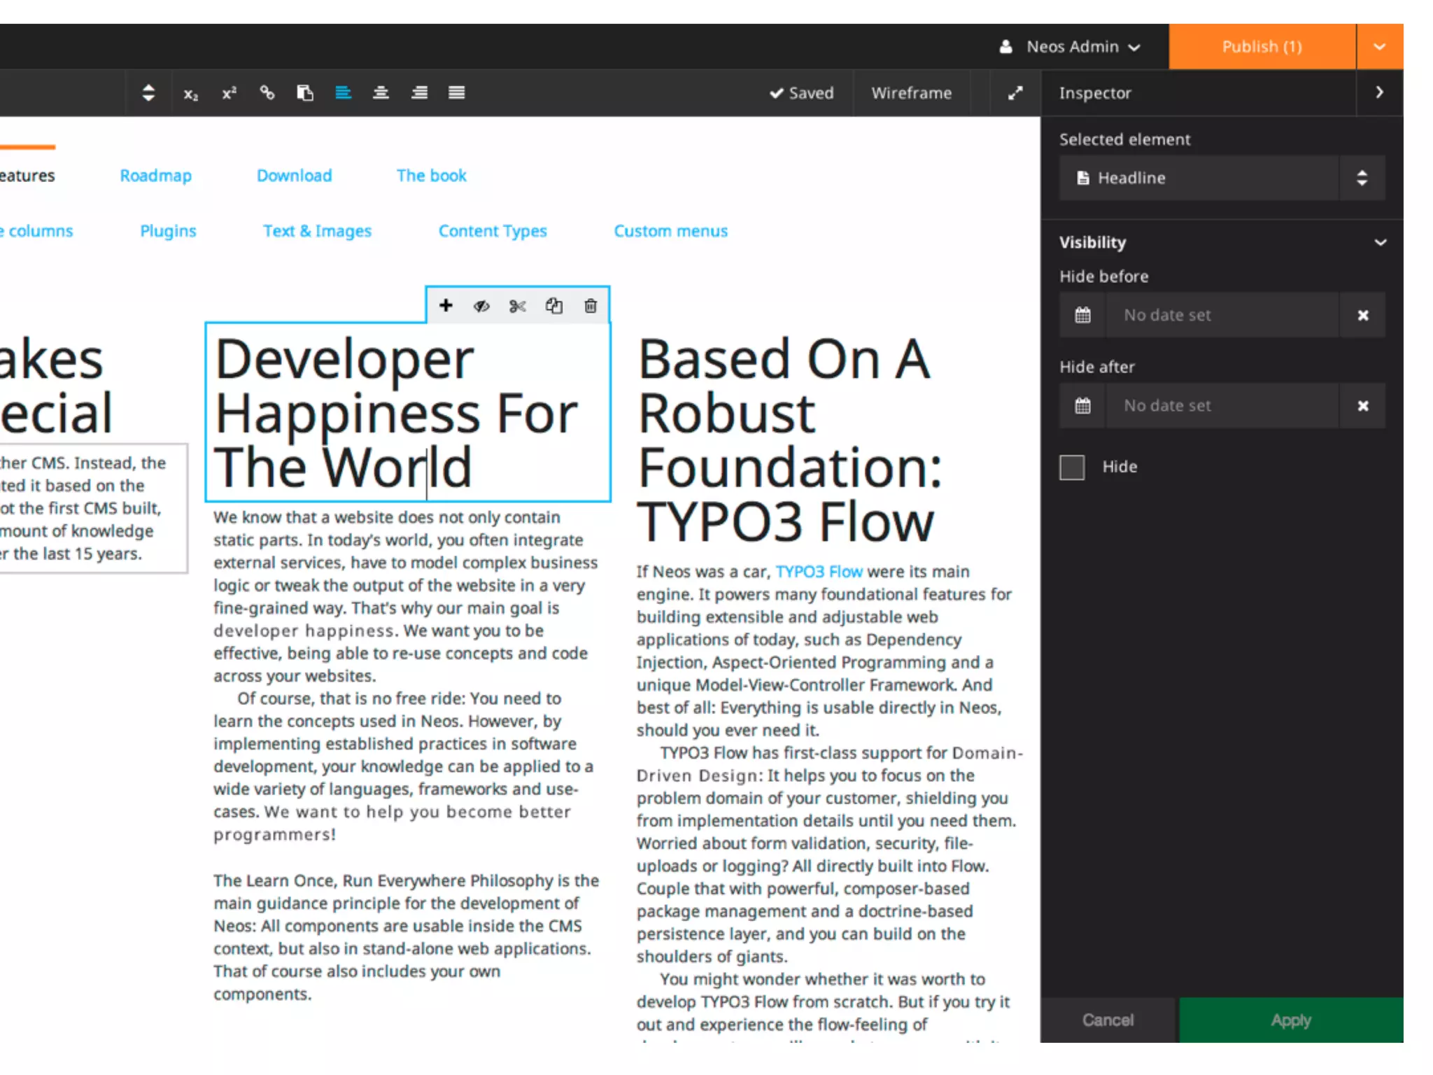The image size is (1433, 1075).
Task: Delete element with trash icon
Action: click(591, 306)
